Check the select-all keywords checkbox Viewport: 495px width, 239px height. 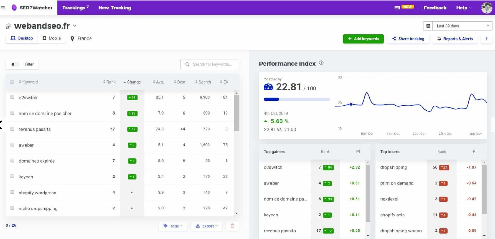pos(12,82)
